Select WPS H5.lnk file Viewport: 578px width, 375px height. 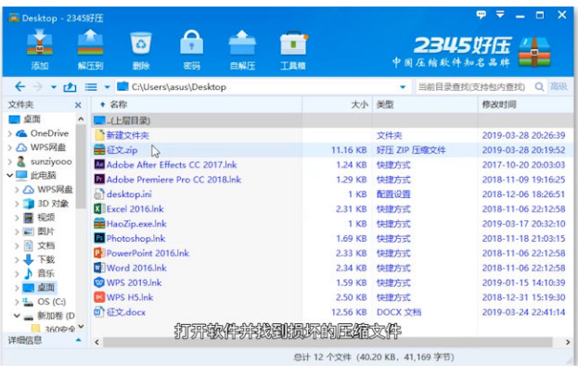332,297
